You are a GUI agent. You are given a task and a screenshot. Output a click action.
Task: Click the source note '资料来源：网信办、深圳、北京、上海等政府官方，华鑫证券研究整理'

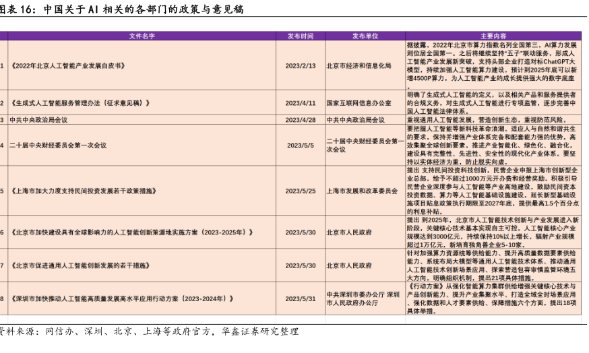coord(149,331)
